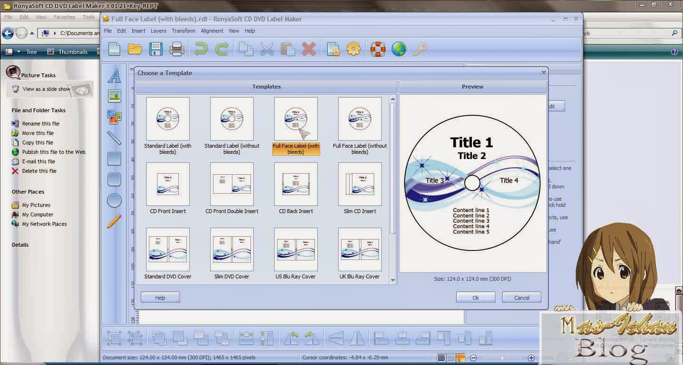Click the Copy icon in the main toolbar

point(246,49)
